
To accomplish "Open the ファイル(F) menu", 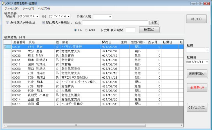I will click(x=12, y=9).
